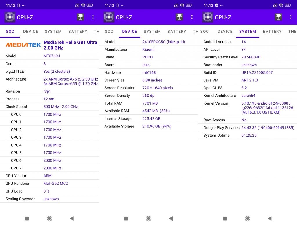The width and height of the screenshot is (297, 225).
Task: Select the '7701 MB' total RAM value
Action: 150,103
